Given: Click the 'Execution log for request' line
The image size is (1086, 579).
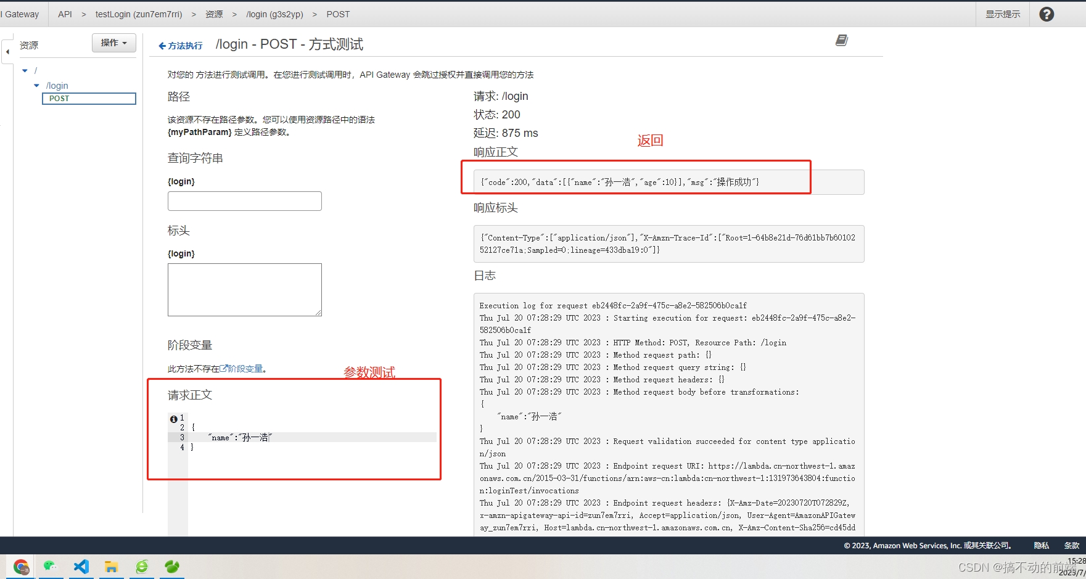Looking at the screenshot, I should 613,305.
